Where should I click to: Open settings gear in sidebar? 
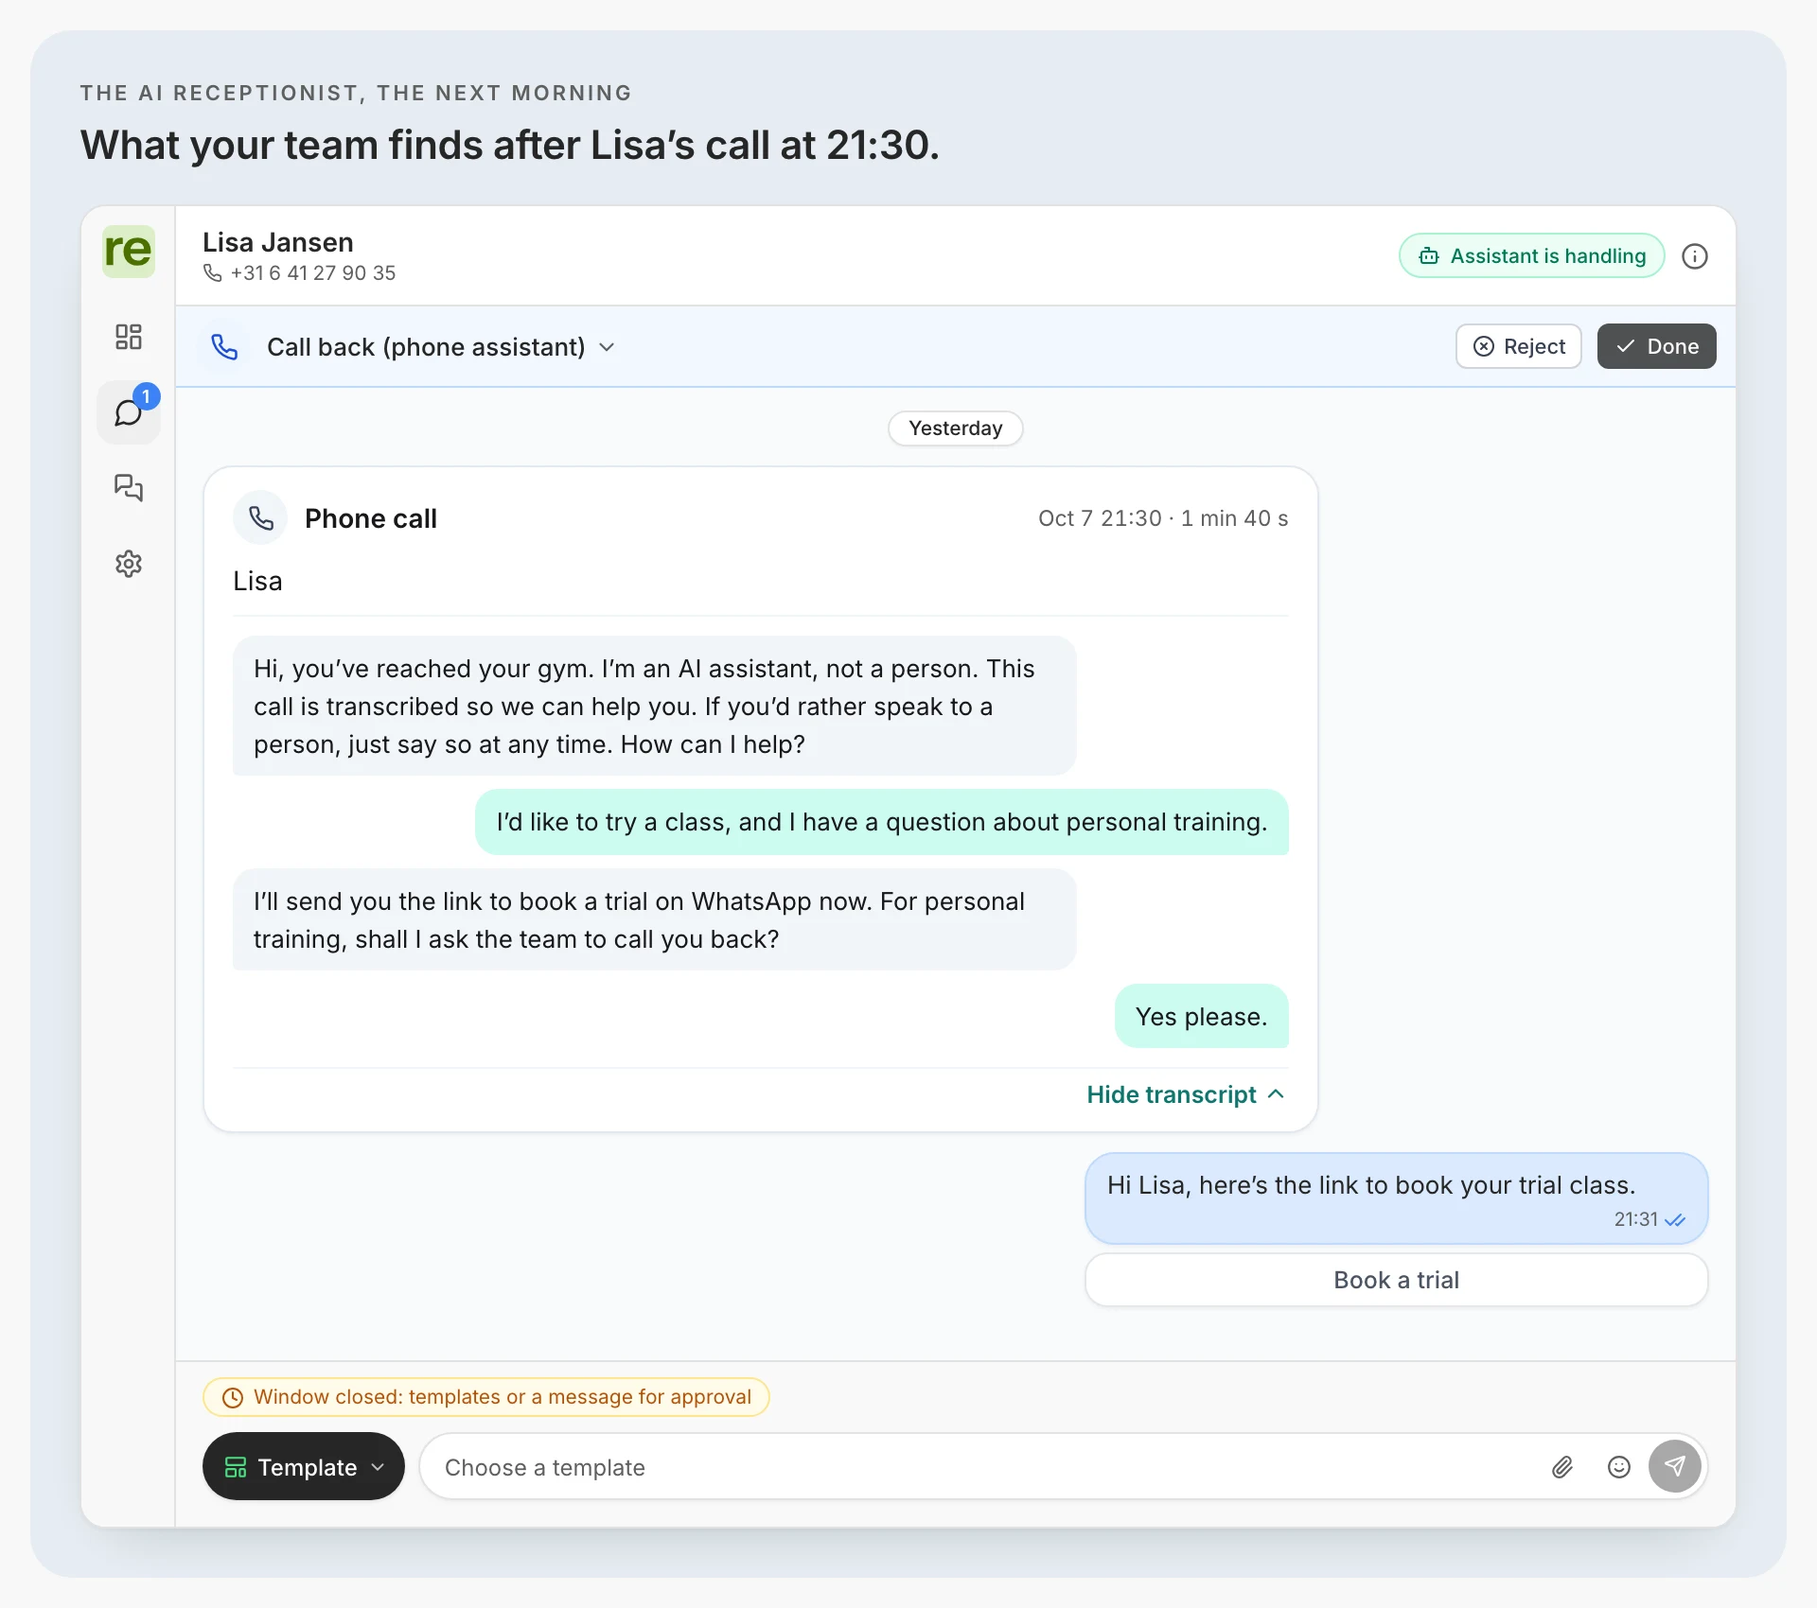pyautogui.click(x=129, y=564)
